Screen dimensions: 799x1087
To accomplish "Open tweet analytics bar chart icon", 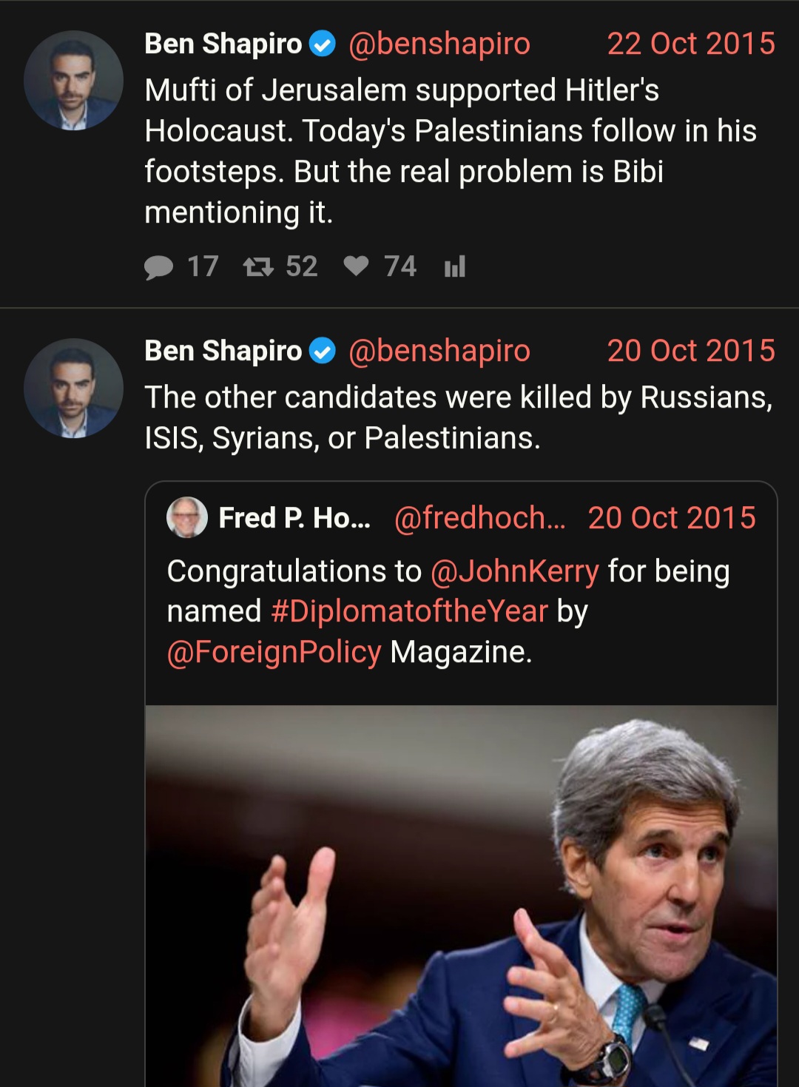I will pos(454,266).
